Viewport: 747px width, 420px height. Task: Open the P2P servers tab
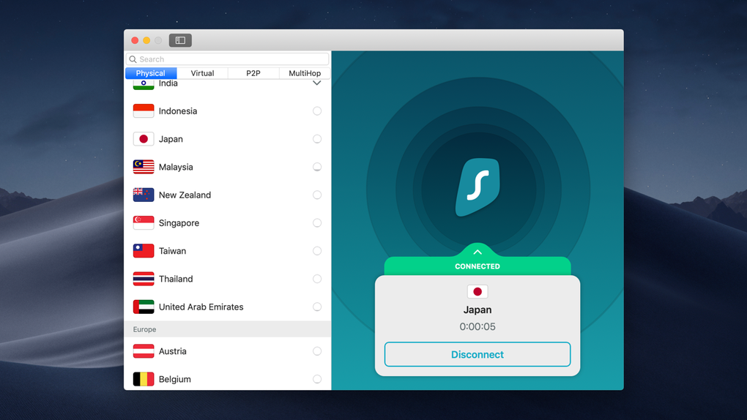coord(253,73)
